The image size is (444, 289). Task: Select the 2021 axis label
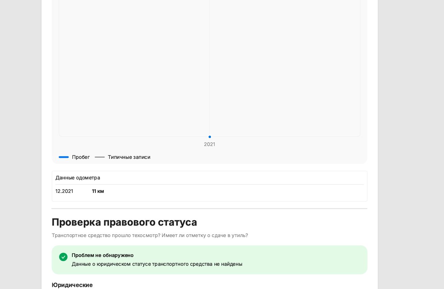coord(209,144)
